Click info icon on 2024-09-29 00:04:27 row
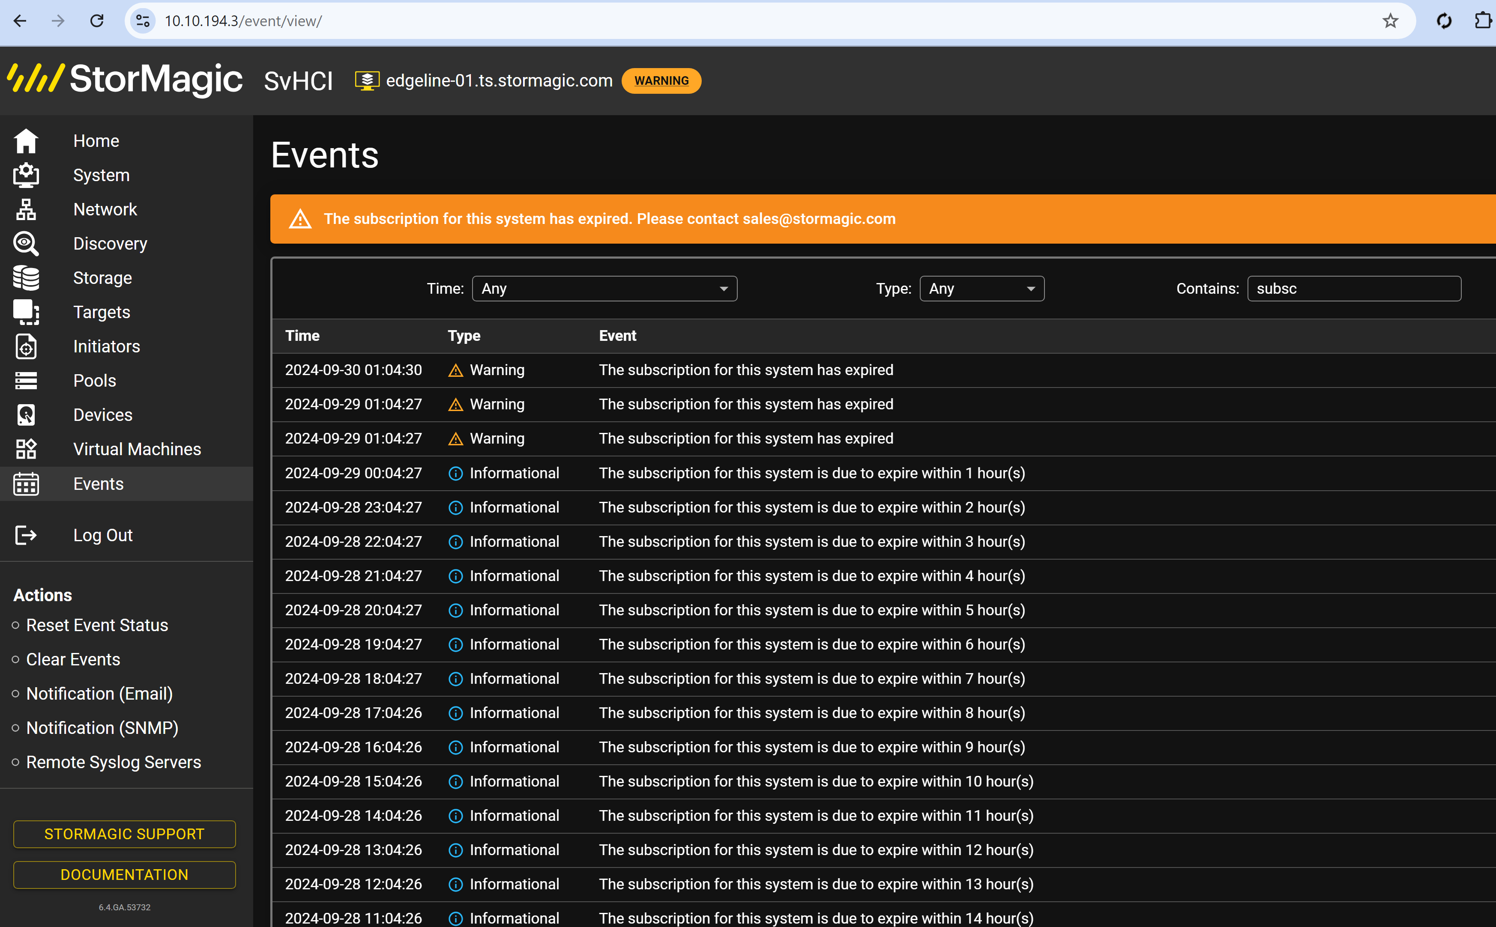 tap(455, 473)
